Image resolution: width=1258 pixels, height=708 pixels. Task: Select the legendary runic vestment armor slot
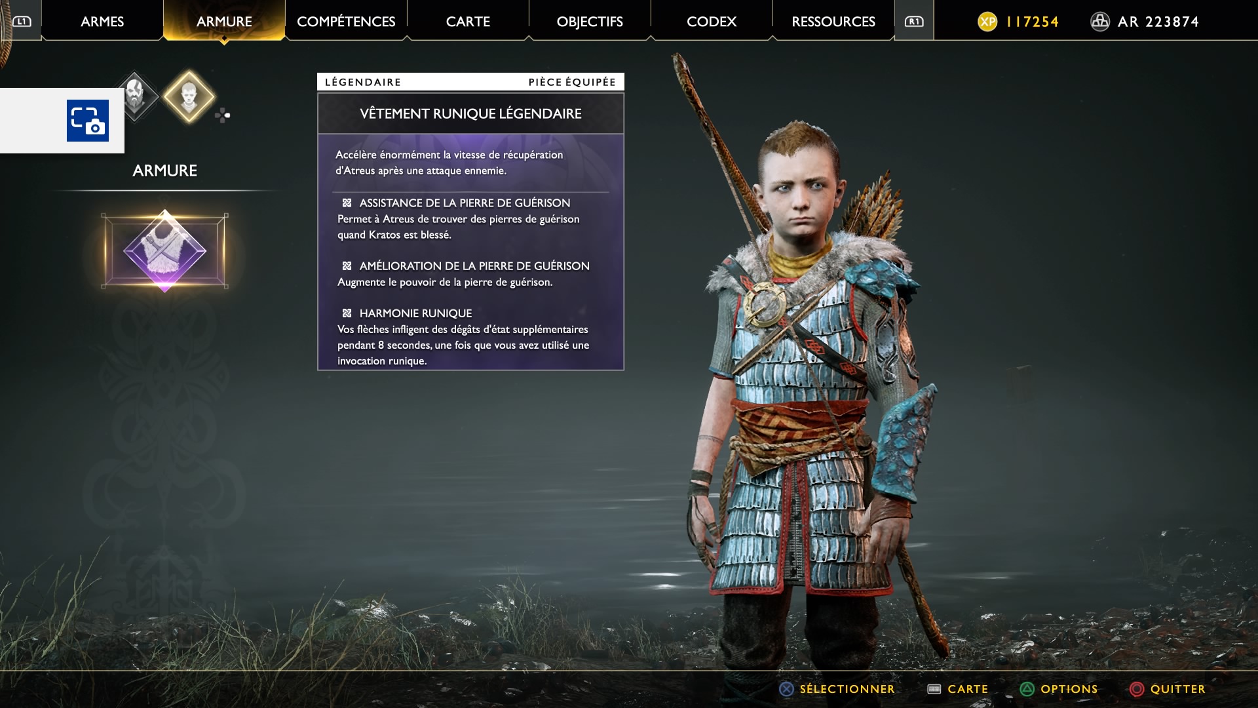165,250
